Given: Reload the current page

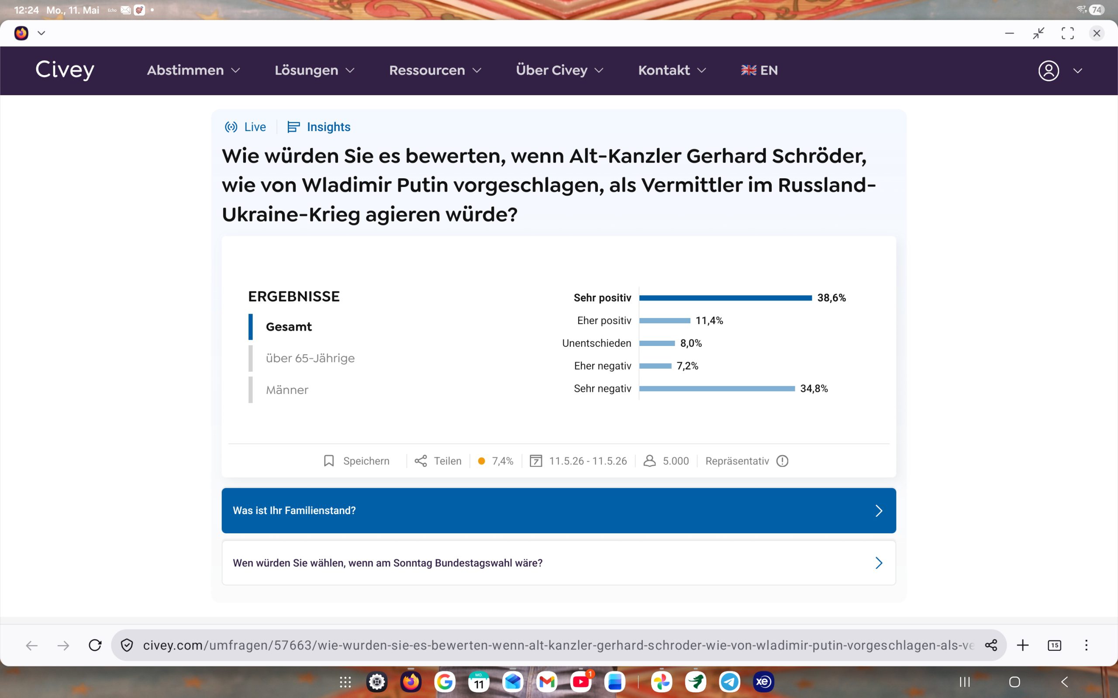Looking at the screenshot, I should tap(95, 646).
